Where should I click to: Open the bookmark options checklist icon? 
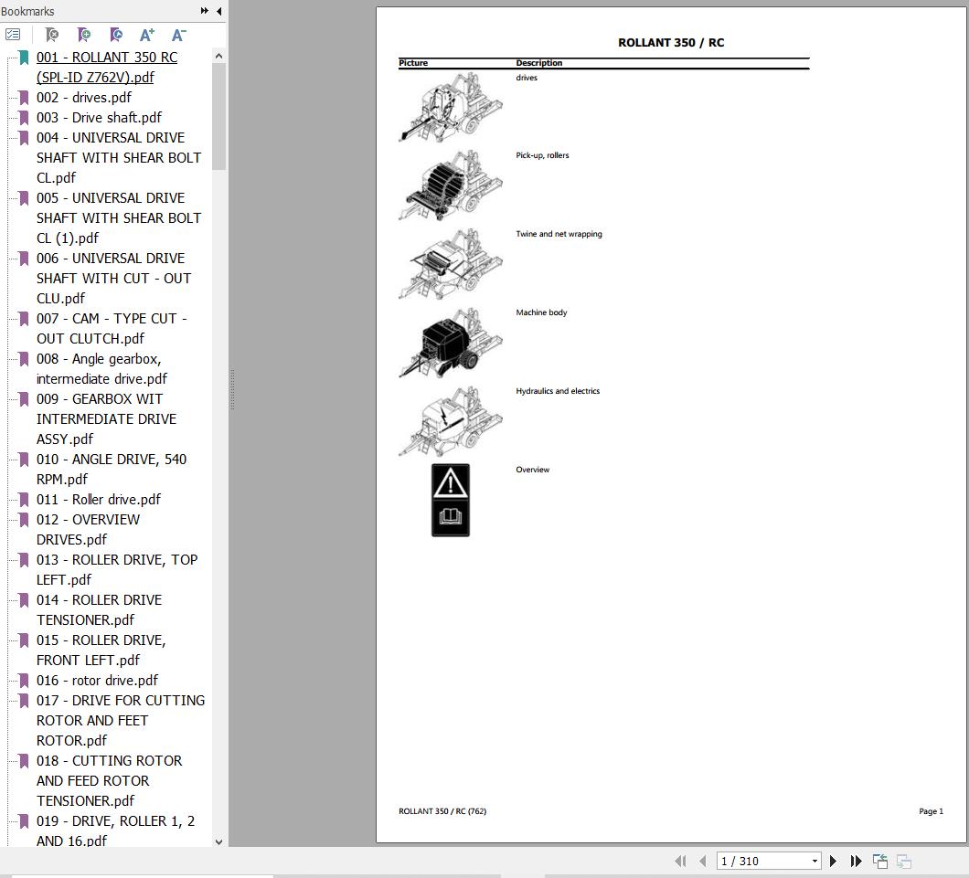tap(13, 35)
